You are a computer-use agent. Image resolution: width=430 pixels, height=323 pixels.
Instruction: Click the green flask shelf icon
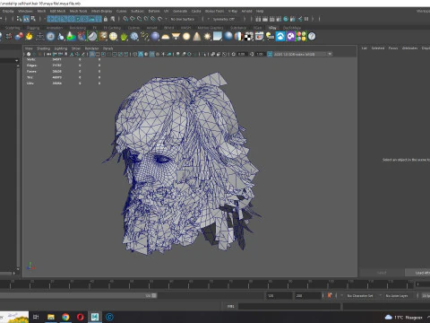coord(71,37)
